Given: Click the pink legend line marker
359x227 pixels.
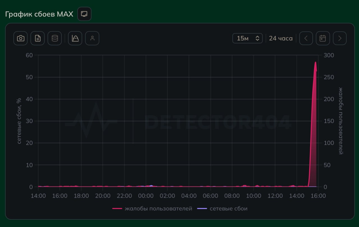Looking at the screenshot, I should [117, 209].
